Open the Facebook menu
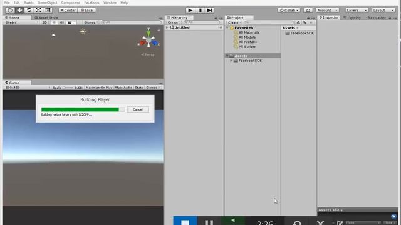Viewport: 401px width, 225px height. [91, 2]
